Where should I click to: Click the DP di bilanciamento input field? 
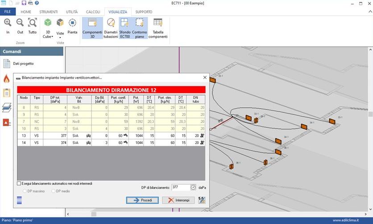coord(180,187)
